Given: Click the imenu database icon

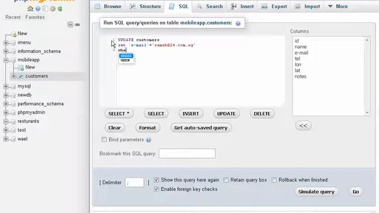Looking at the screenshot, I should tap(14, 43).
